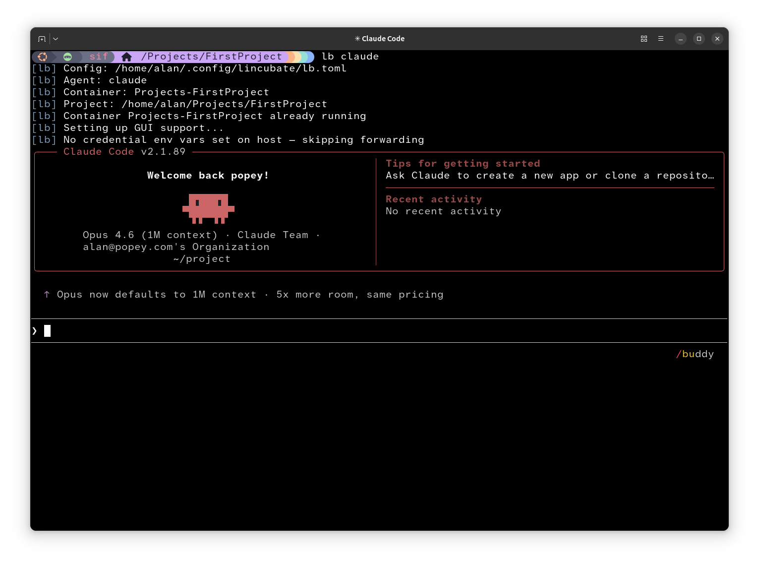Open a new terminal tab
The width and height of the screenshot is (759, 564).
click(x=42, y=39)
